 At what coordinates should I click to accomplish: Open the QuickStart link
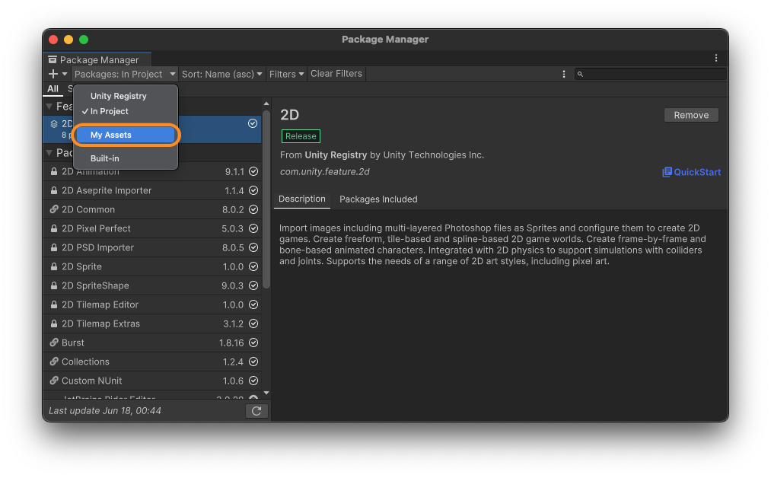coord(691,172)
